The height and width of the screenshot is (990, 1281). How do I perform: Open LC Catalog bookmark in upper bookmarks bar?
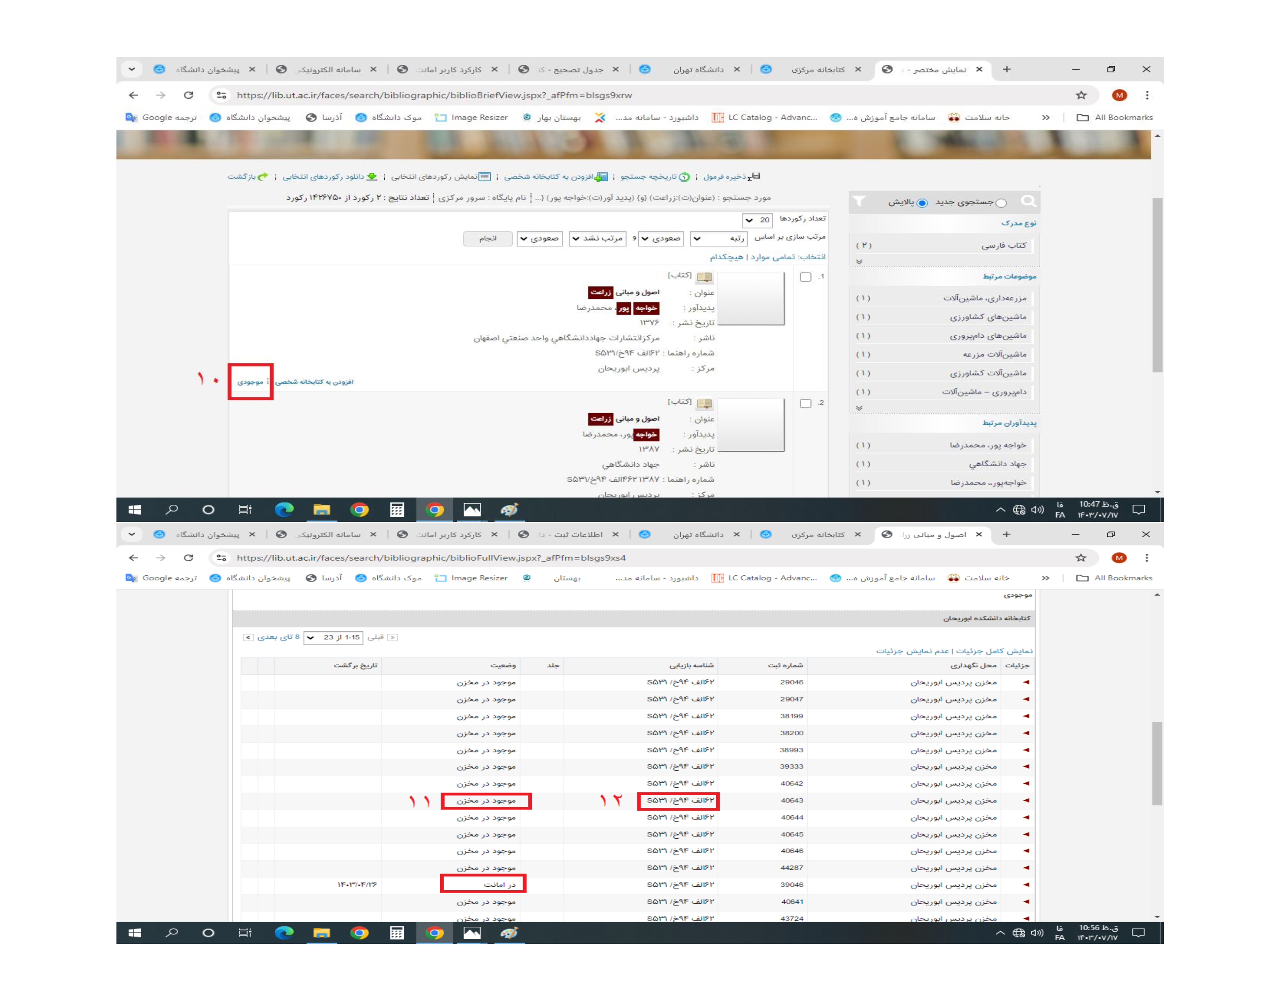764,117
